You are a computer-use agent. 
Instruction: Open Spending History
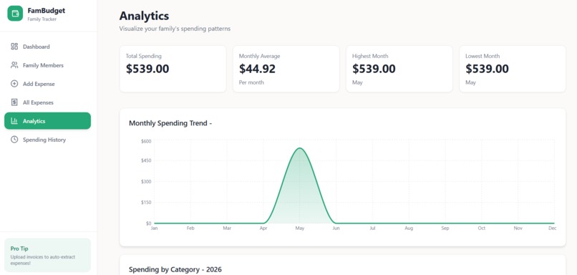47,140
